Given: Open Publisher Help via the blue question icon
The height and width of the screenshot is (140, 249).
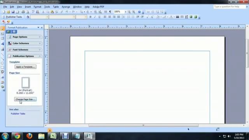Looking at the screenshot, I should (139, 12).
